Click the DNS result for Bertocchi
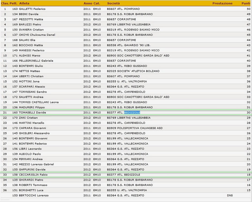This screenshot has height=202, width=252. [x=230, y=195]
